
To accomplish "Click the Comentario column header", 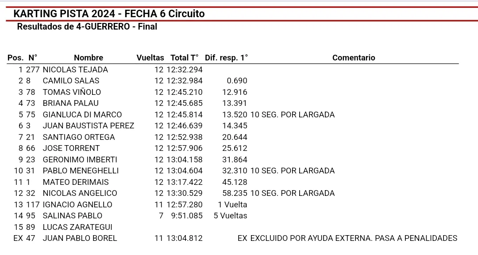I will pos(354,58).
